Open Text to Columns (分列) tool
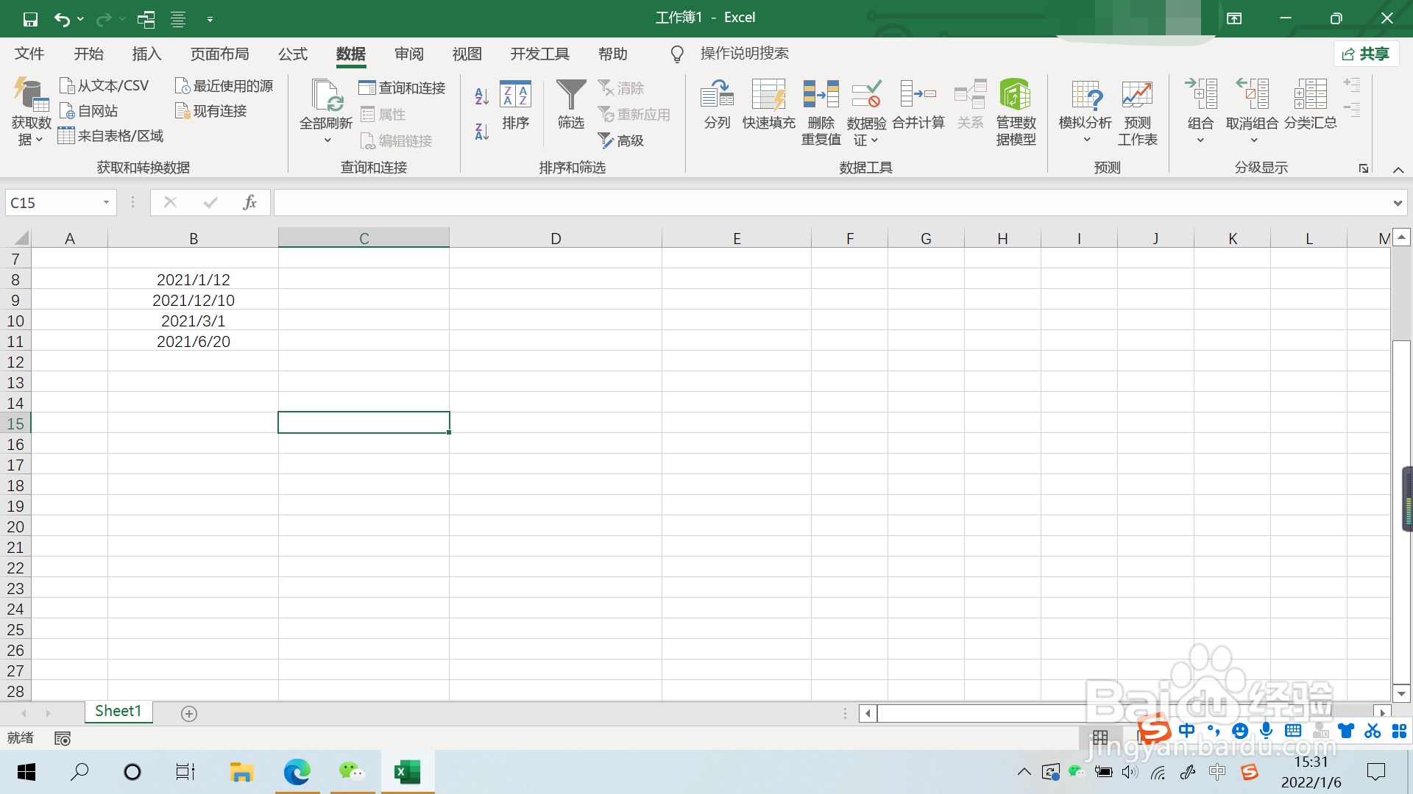 tap(717, 95)
